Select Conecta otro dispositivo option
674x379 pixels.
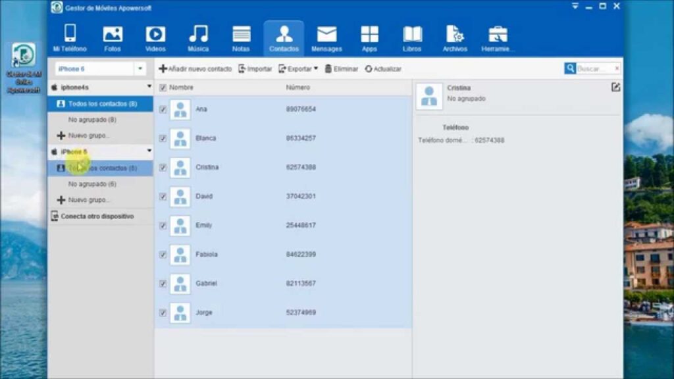(x=97, y=216)
